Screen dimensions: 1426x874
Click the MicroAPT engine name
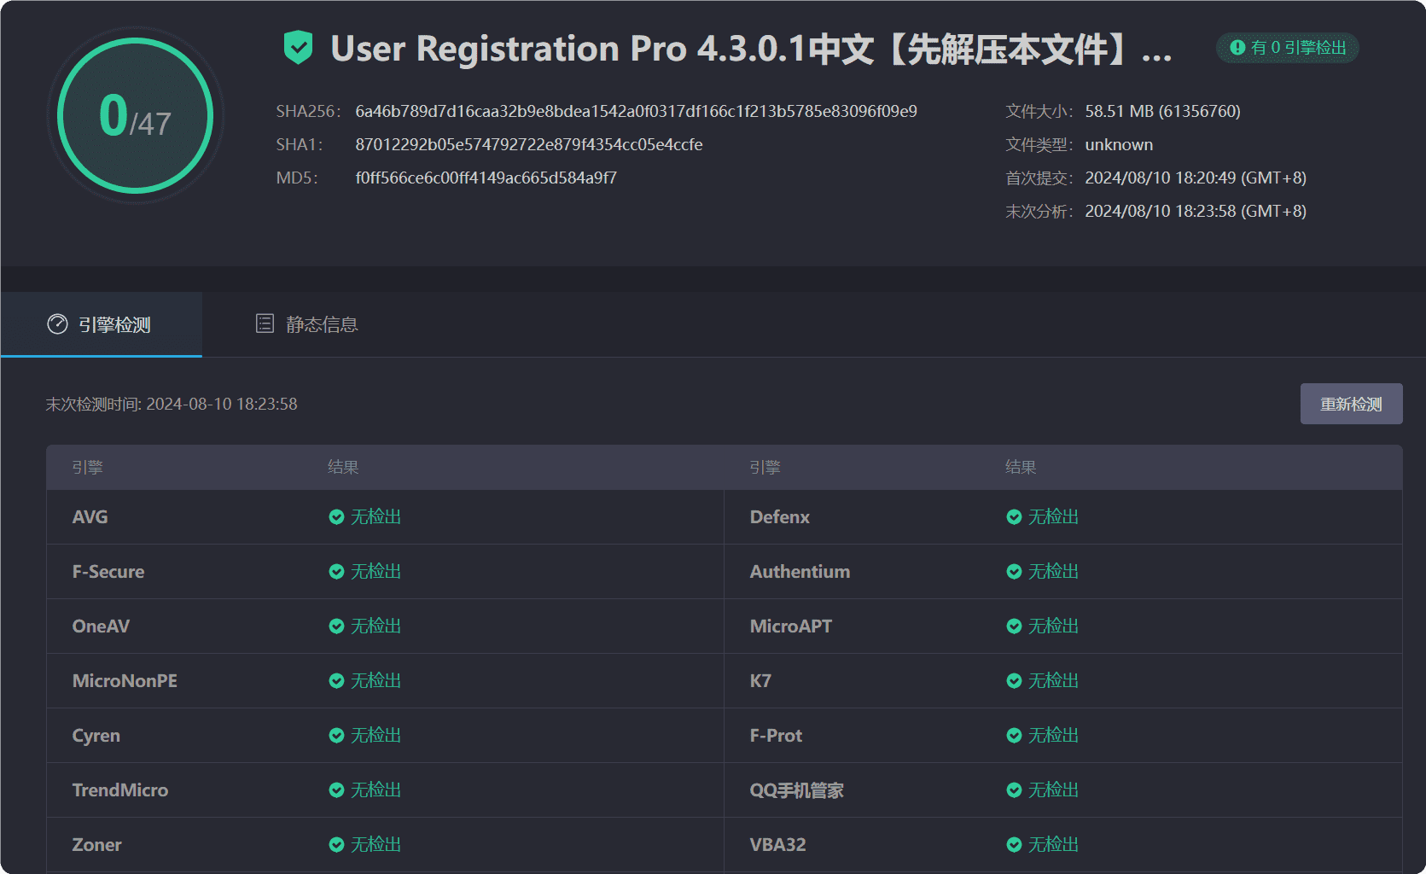tap(790, 626)
